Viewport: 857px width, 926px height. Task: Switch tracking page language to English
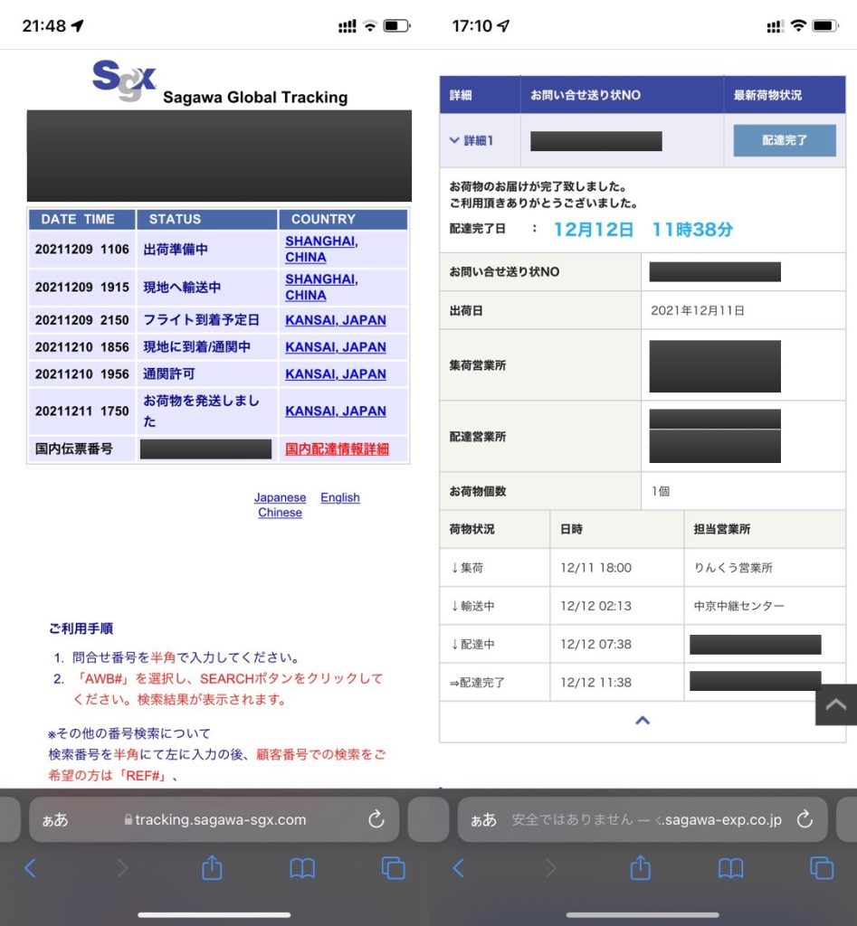[x=340, y=497]
